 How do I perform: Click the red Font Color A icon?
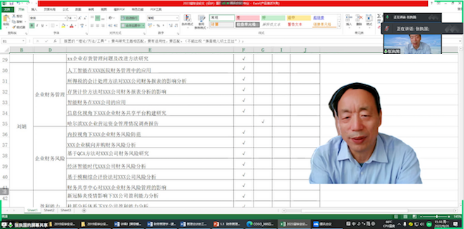point(71,26)
